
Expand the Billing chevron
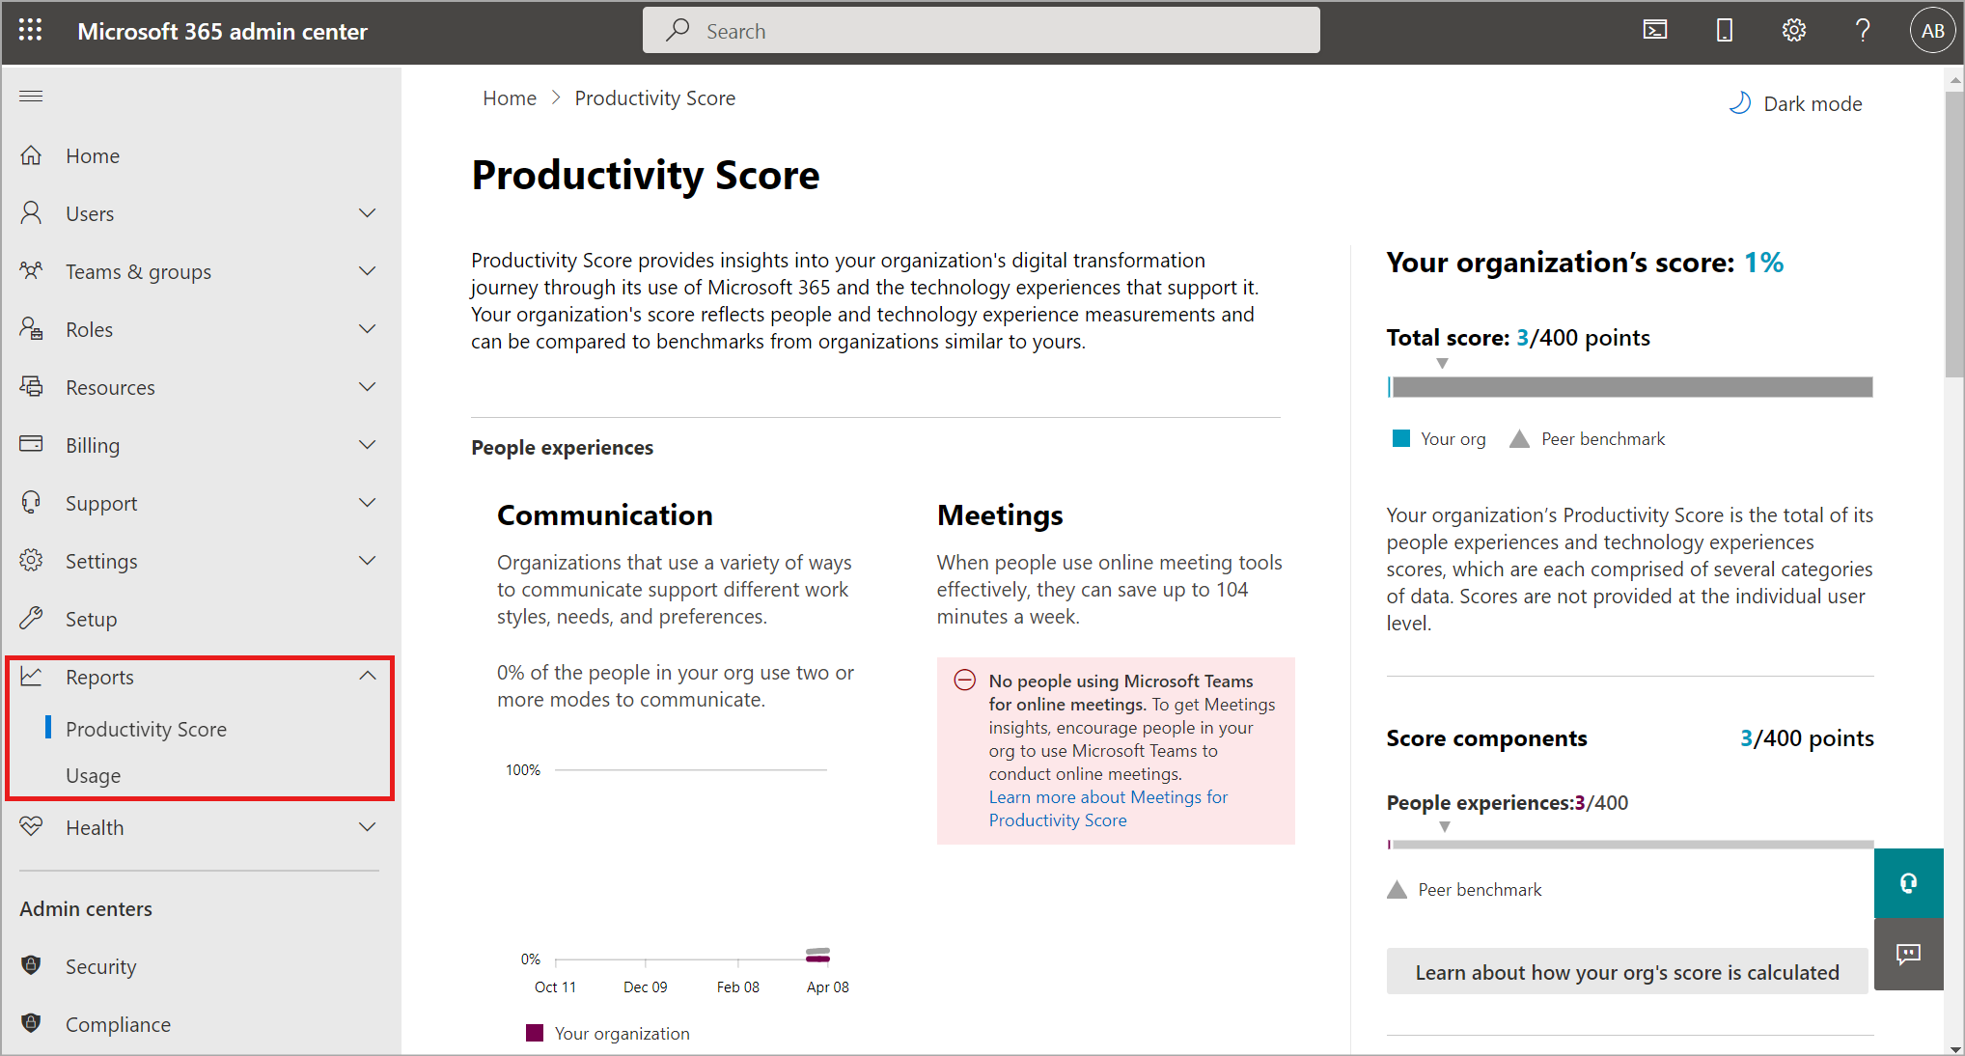pos(367,445)
